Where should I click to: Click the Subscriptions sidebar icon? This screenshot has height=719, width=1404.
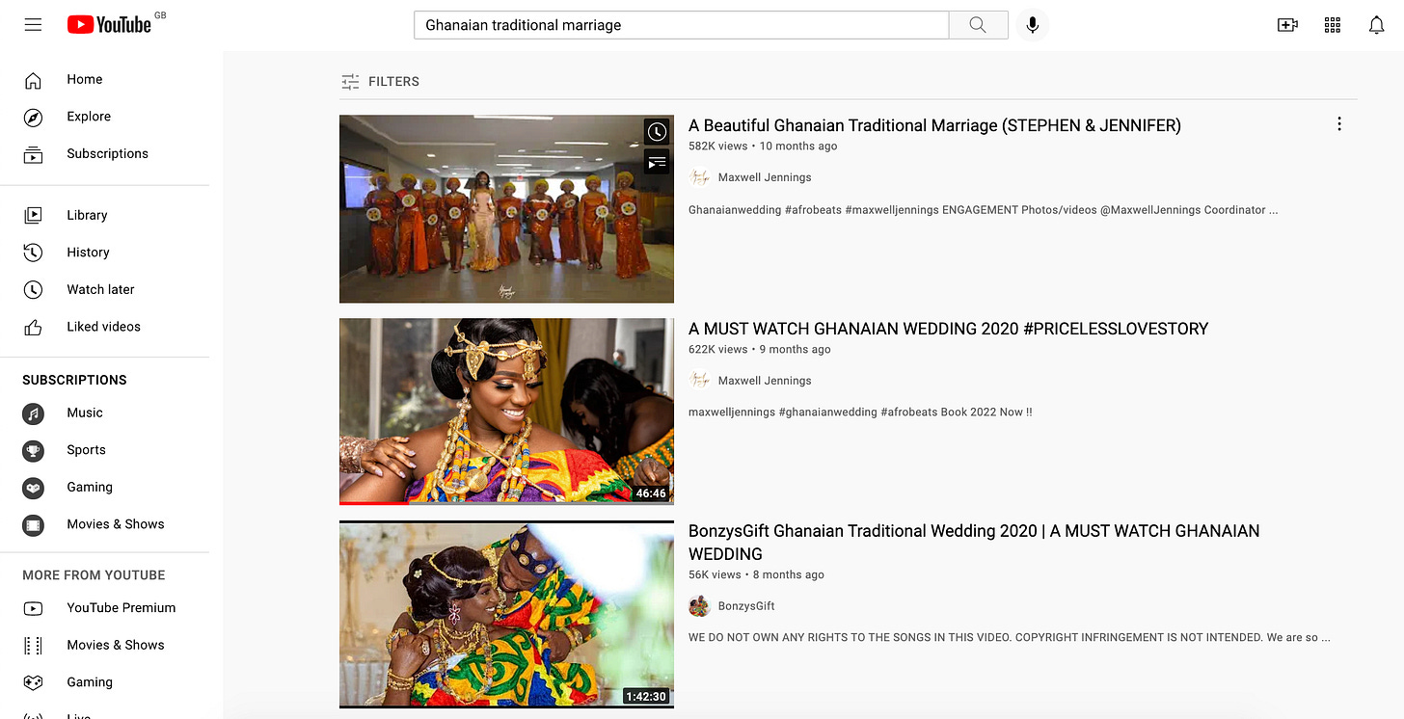33,154
